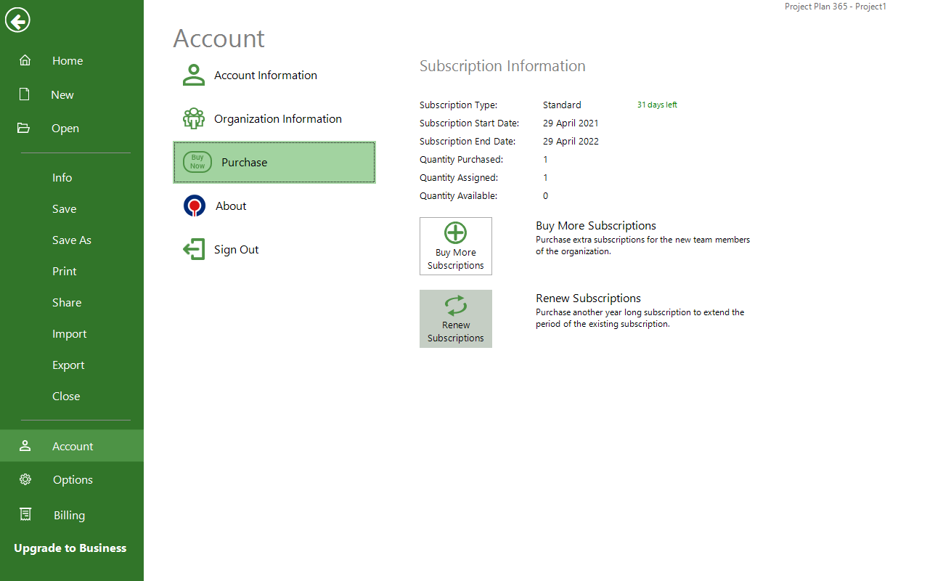The height and width of the screenshot is (581, 943).
Task: Click the Options gear icon
Action: (25, 479)
